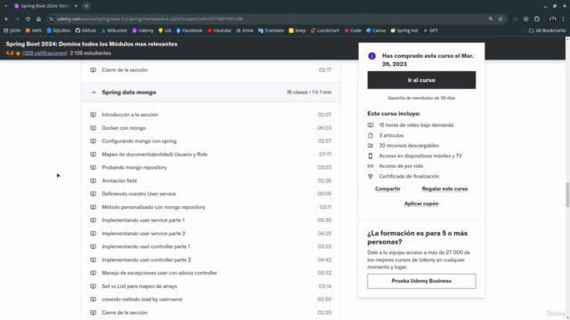Select Implementando user service parte 2
This screenshot has width=570, height=320.
point(143,233)
